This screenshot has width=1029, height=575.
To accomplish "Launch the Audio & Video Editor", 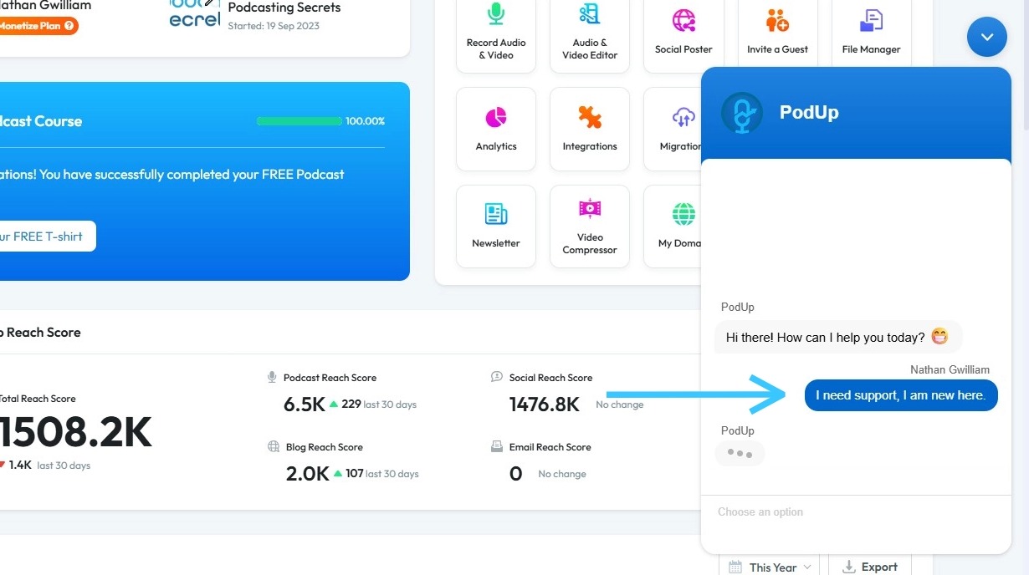I will pyautogui.click(x=590, y=33).
